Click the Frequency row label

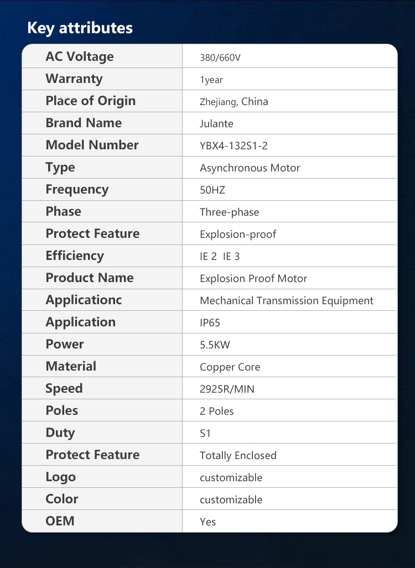tap(77, 189)
